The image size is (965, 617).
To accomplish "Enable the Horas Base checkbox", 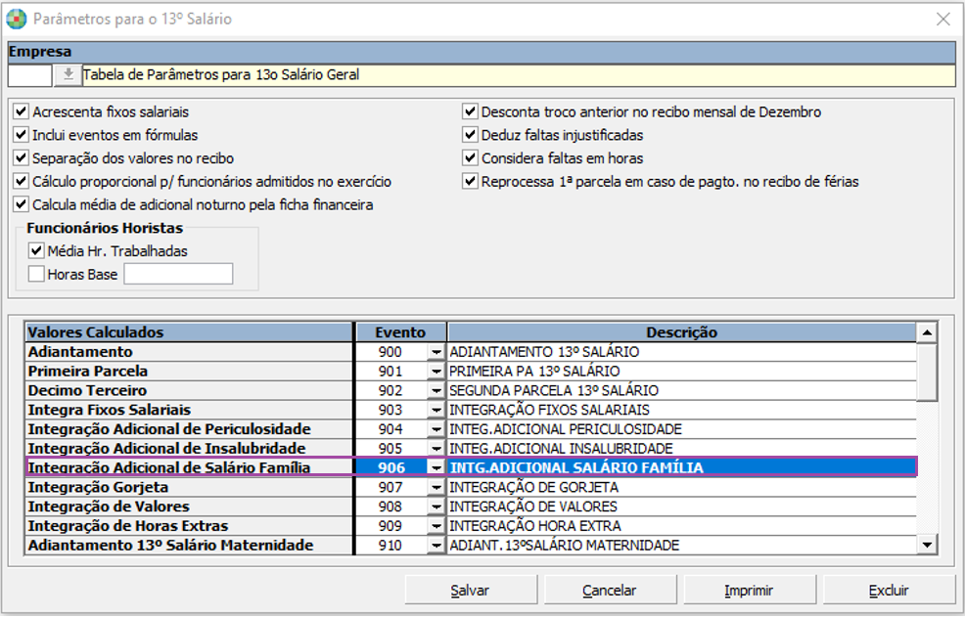I will (36, 274).
